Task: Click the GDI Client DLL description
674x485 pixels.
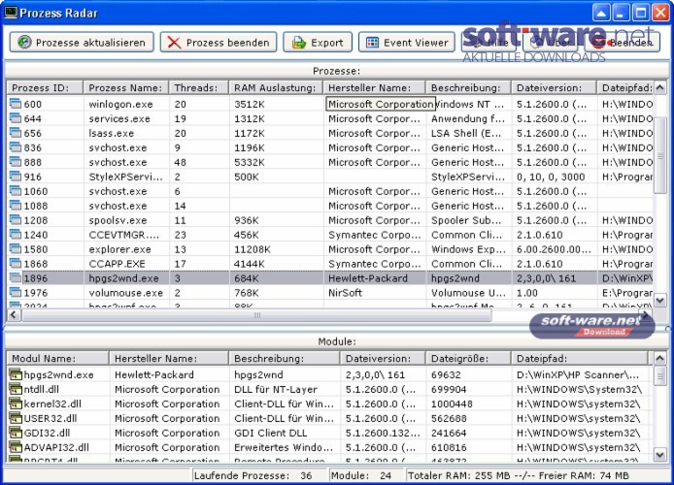Action: [x=270, y=433]
